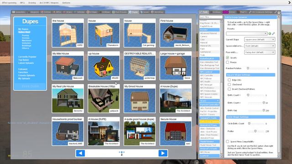Click the Top Rated link
292x164 pixels.
click(x=23, y=60)
